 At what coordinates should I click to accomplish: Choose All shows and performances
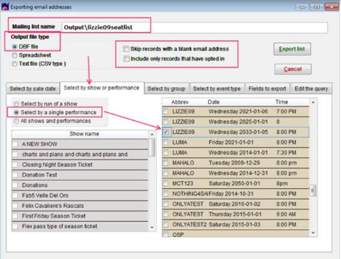[x=17, y=121]
